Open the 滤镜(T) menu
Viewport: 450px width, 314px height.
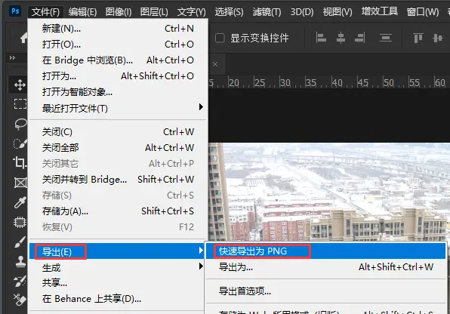267,12
